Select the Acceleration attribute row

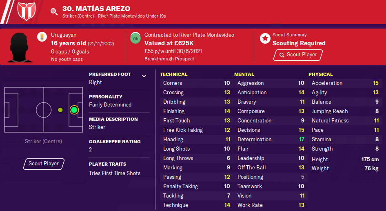point(345,83)
